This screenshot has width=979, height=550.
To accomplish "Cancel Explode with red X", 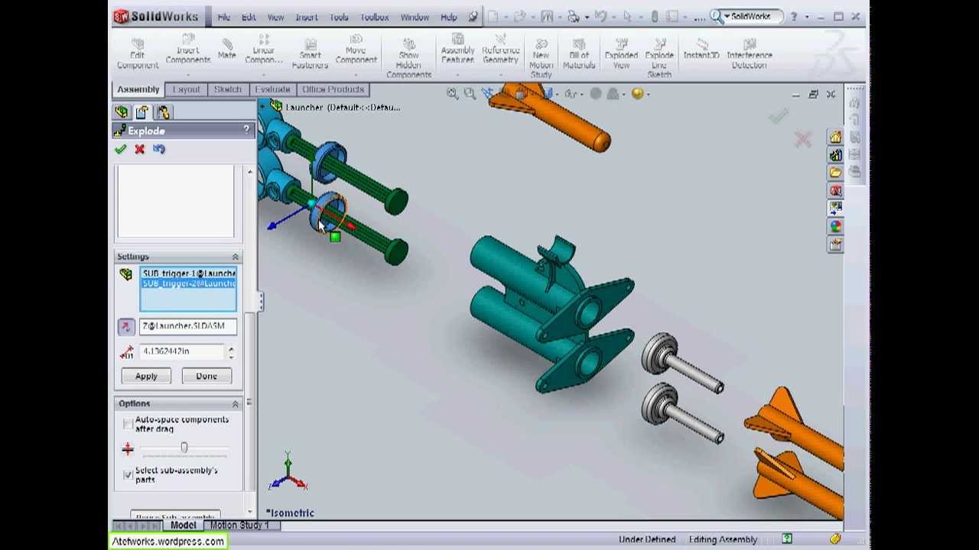I will (x=139, y=150).
